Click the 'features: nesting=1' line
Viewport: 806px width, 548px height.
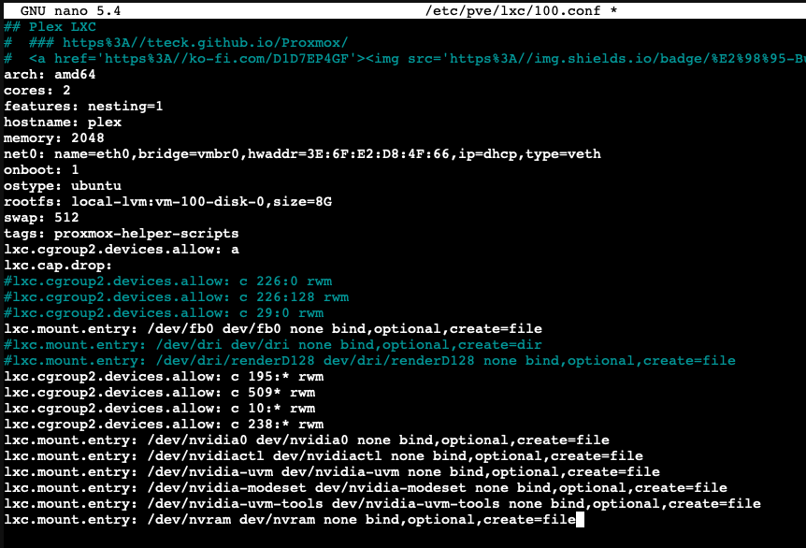(x=83, y=106)
